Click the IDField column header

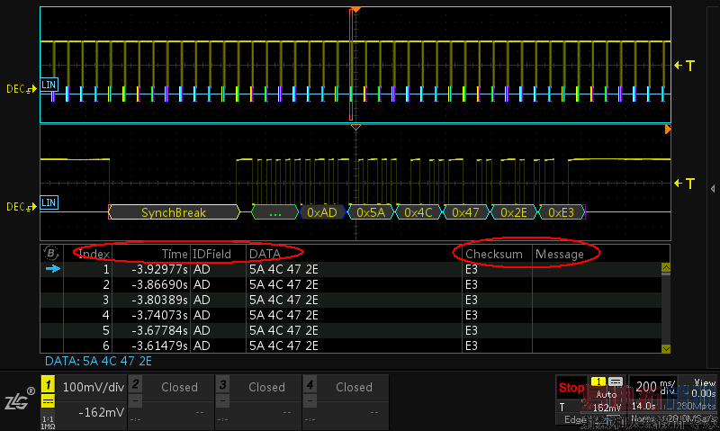[x=212, y=255]
